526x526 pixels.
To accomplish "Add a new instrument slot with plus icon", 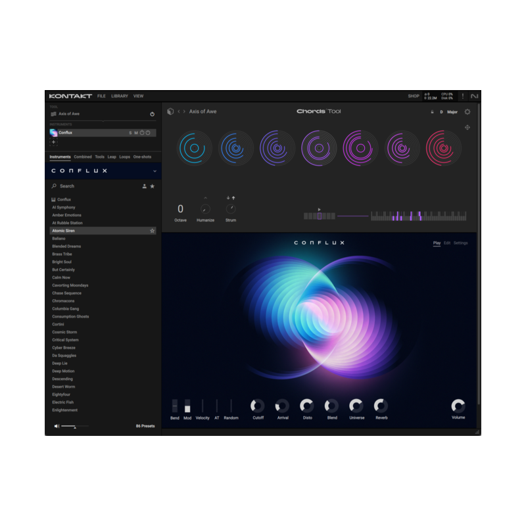I will (54, 142).
